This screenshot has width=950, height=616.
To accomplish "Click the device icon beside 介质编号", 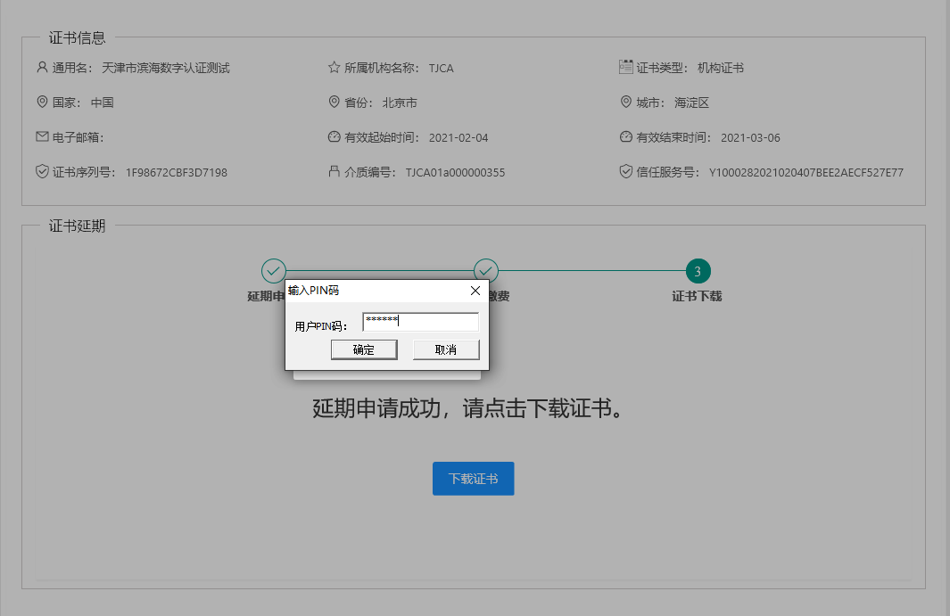I will pyautogui.click(x=335, y=171).
